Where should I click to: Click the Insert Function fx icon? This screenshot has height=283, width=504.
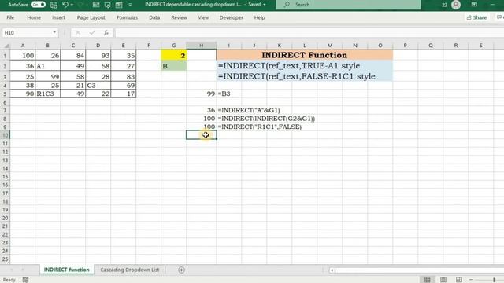click(106, 33)
